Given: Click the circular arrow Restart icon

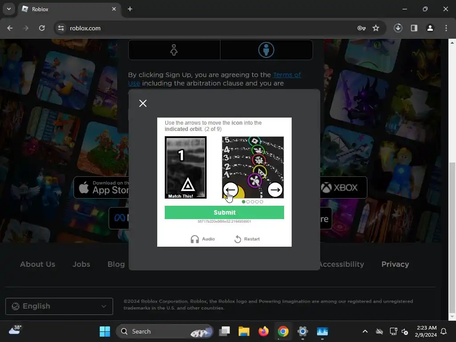Looking at the screenshot, I should coord(238,239).
